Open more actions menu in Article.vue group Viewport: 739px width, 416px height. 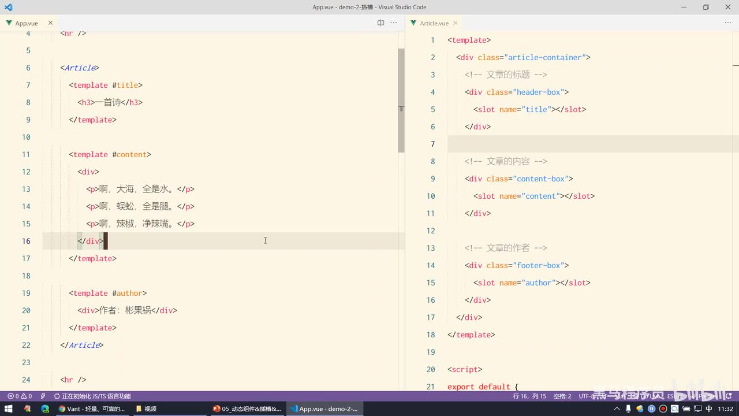click(727, 23)
